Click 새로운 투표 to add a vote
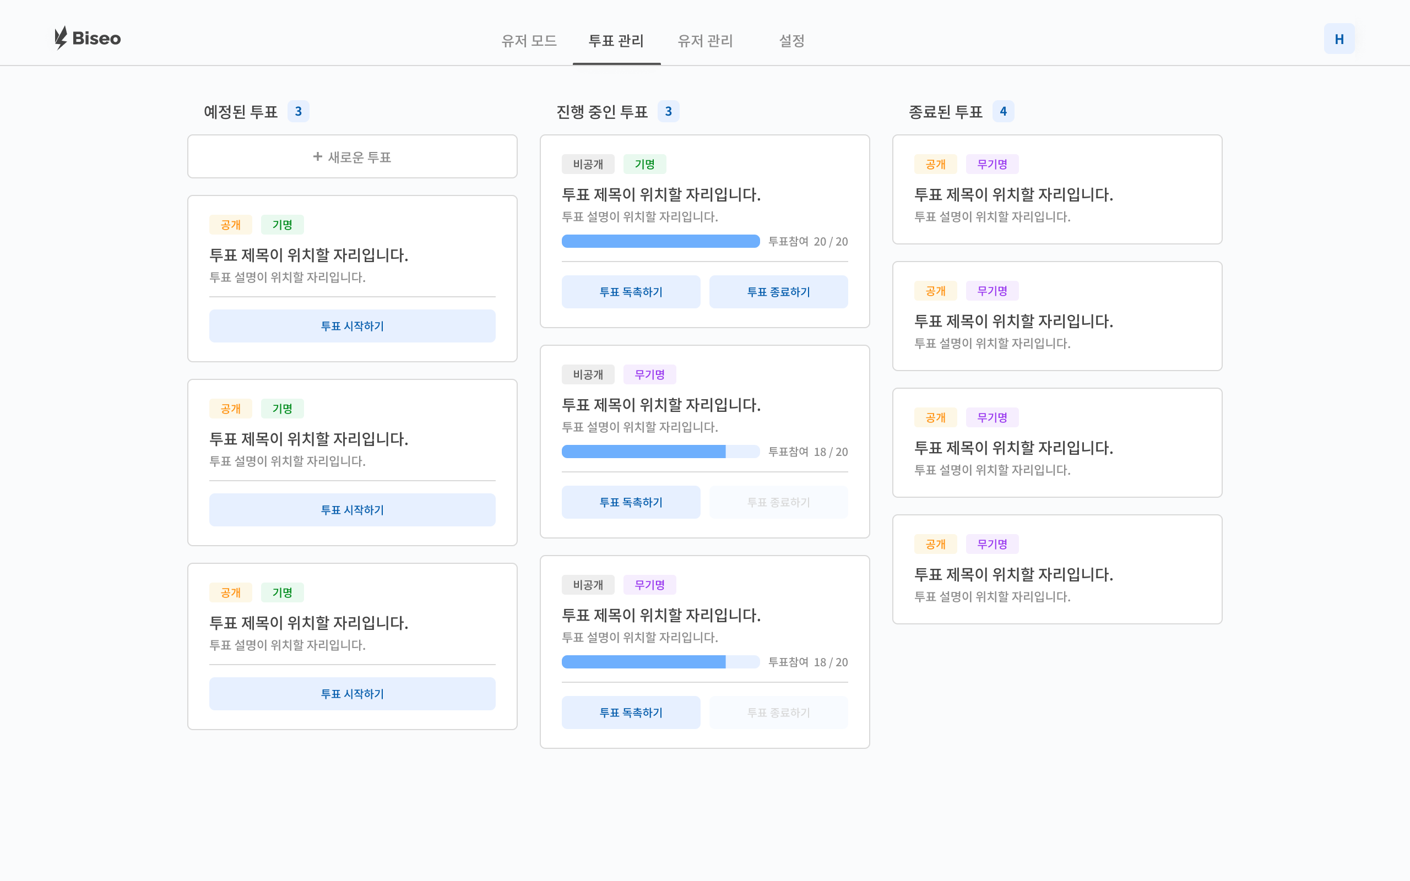The height and width of the screenshot is (881, 1410). coord(352,156)
